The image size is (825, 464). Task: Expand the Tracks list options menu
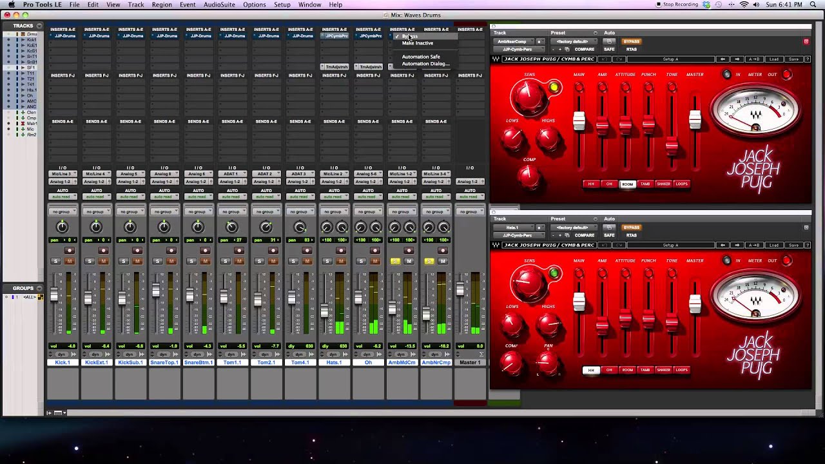pos(39,26)
